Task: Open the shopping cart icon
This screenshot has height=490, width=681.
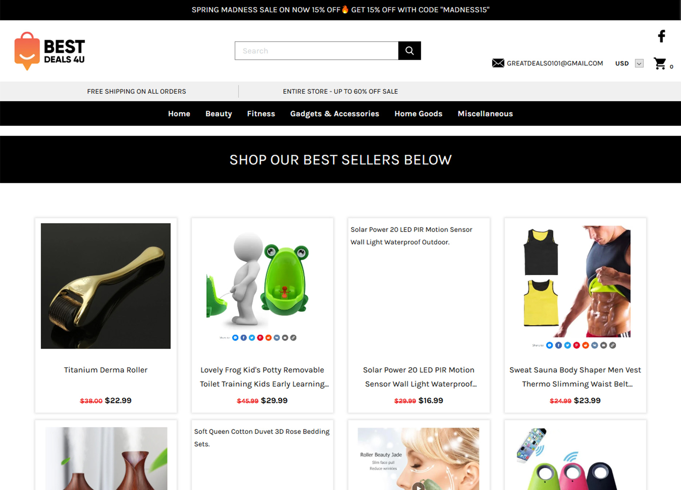Action: point(660,64)
